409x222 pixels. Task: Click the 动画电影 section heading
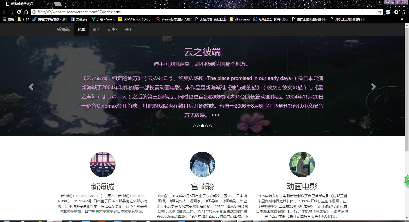click(x=302, y=187)
